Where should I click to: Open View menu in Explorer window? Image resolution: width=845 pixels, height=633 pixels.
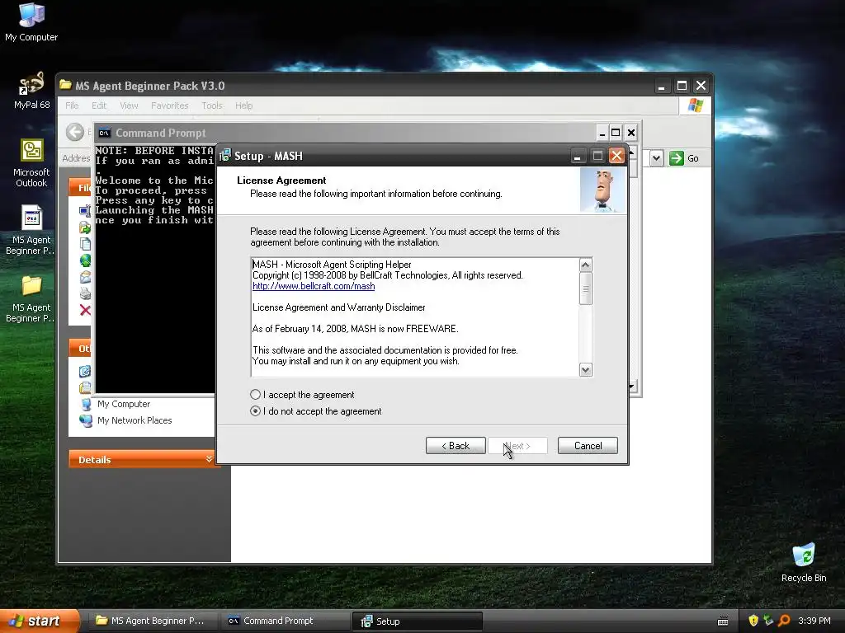129,105
